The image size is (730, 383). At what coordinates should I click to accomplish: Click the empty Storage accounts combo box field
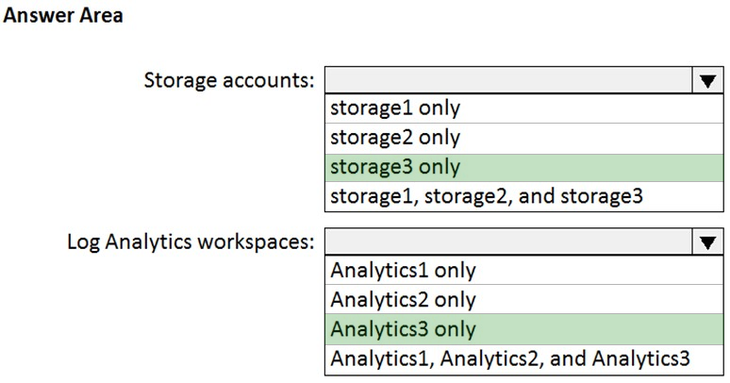[x=509, y=80]
